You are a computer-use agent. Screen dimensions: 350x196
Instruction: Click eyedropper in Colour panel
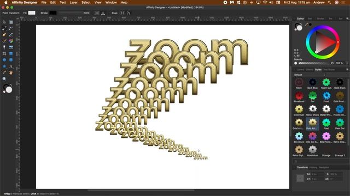click(x=306, y=24)
